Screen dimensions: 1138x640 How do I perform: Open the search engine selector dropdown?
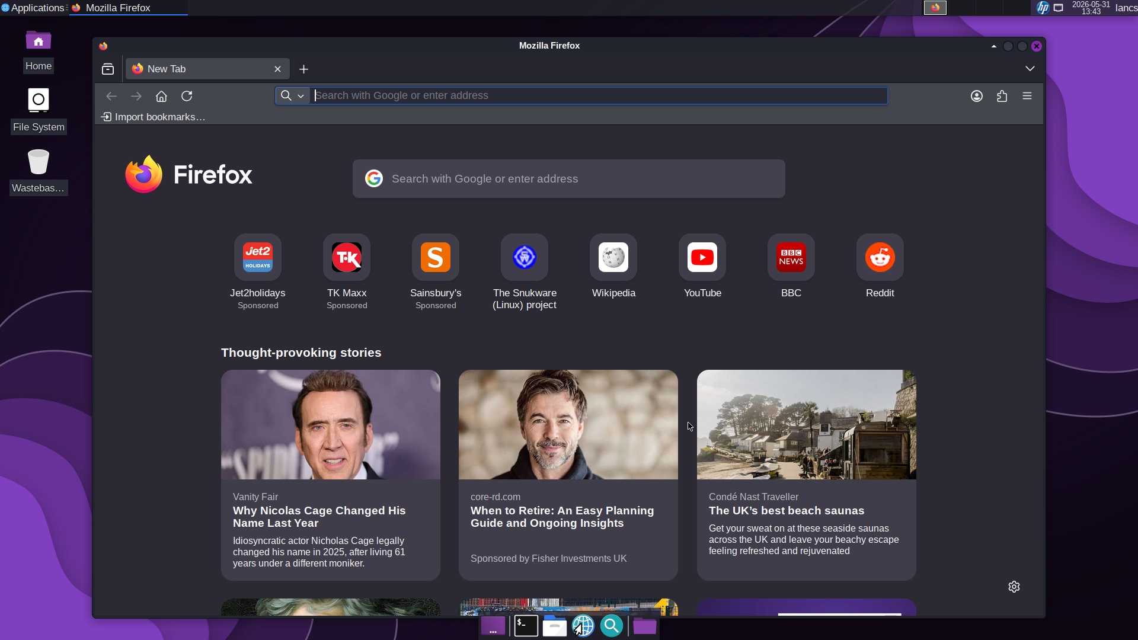tap(293, 95)
